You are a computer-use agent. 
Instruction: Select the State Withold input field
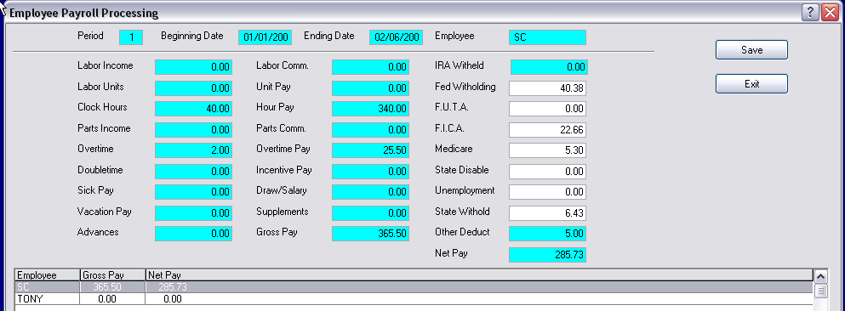coord(547,213)
